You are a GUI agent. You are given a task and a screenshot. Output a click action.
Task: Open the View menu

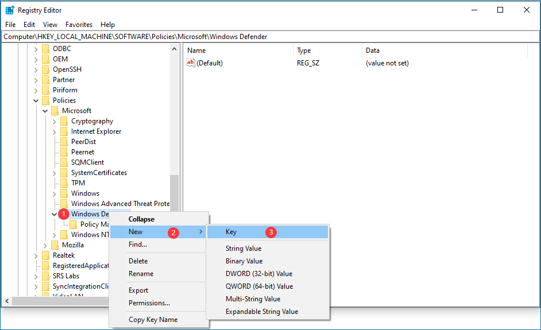pos(50,25)
